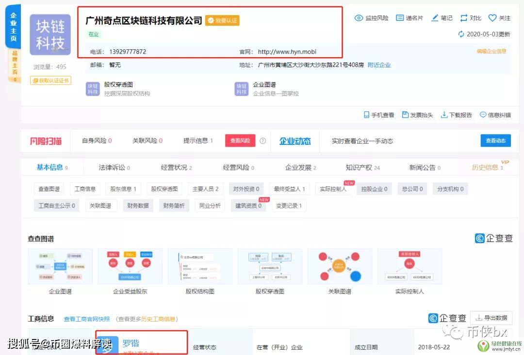The image size is (524, 355).
Task: Open 发票抬头 invoice icon
Action: [x=405, y=115]
